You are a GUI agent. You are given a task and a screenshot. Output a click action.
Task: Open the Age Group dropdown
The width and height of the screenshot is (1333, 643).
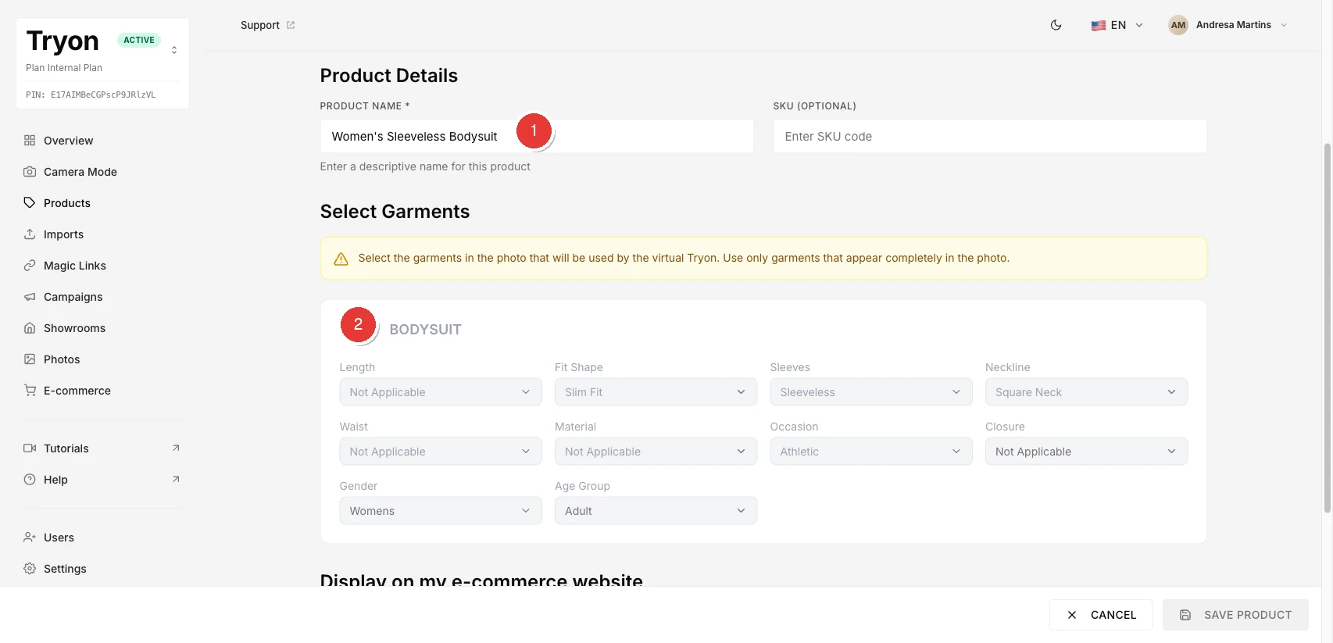[656, 511]
